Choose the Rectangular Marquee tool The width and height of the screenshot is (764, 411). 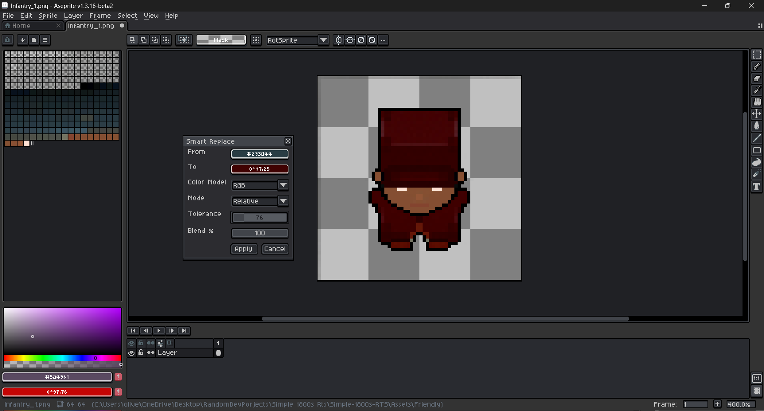756,55
